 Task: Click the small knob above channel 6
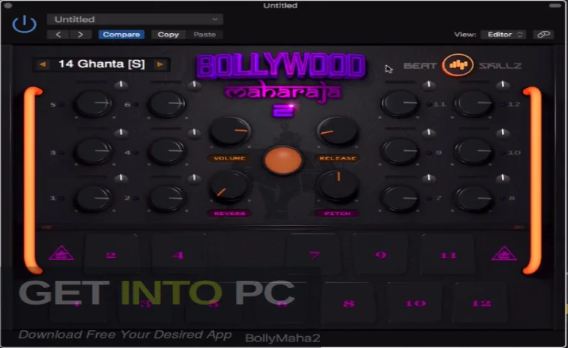coord(195,86)
